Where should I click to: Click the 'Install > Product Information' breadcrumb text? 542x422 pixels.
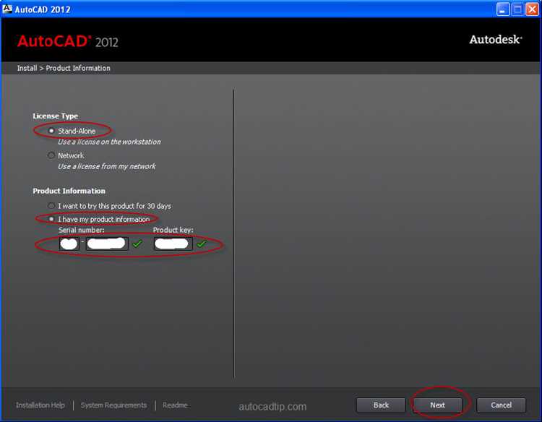(64, 68)
